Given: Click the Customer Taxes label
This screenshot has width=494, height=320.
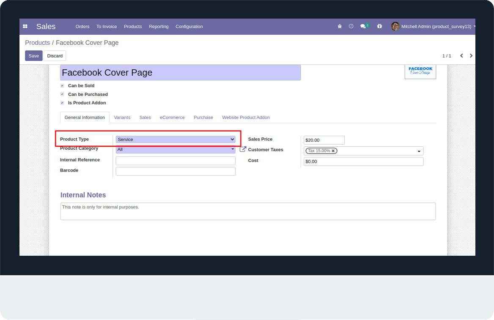Looking at the screenshot, I should click(266, 150).
